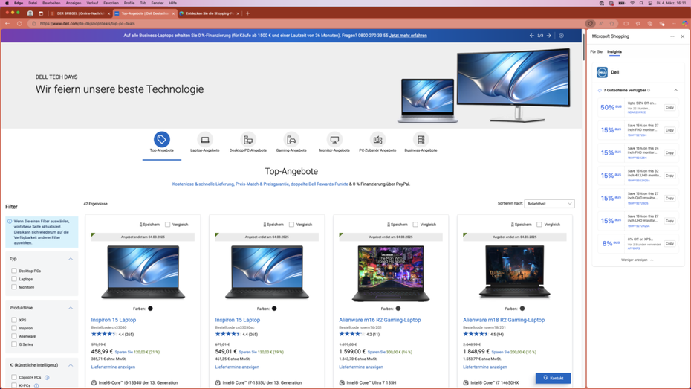
Task: Copy the 8% Off on XPS coupon
Action: [x=670, y=243]
